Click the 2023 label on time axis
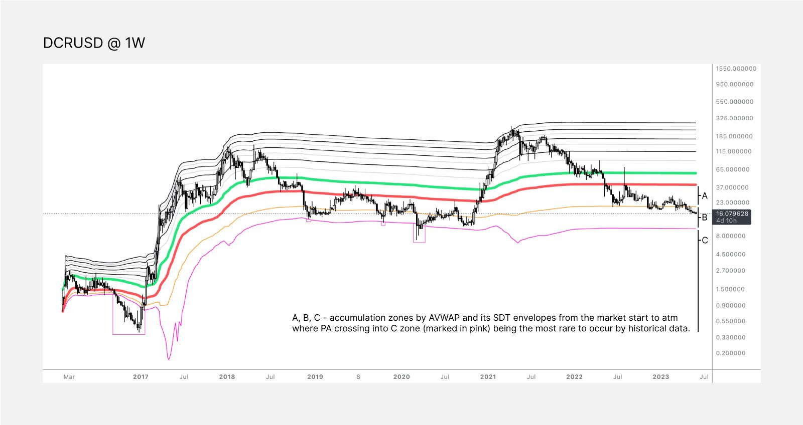 pyautogui.click(x=661, y=377)
